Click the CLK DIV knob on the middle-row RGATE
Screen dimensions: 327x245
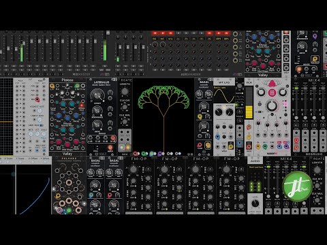tap(125, 107)
